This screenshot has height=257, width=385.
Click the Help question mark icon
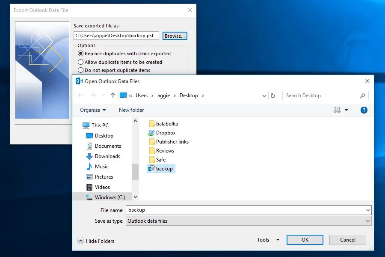coord(364,110)
